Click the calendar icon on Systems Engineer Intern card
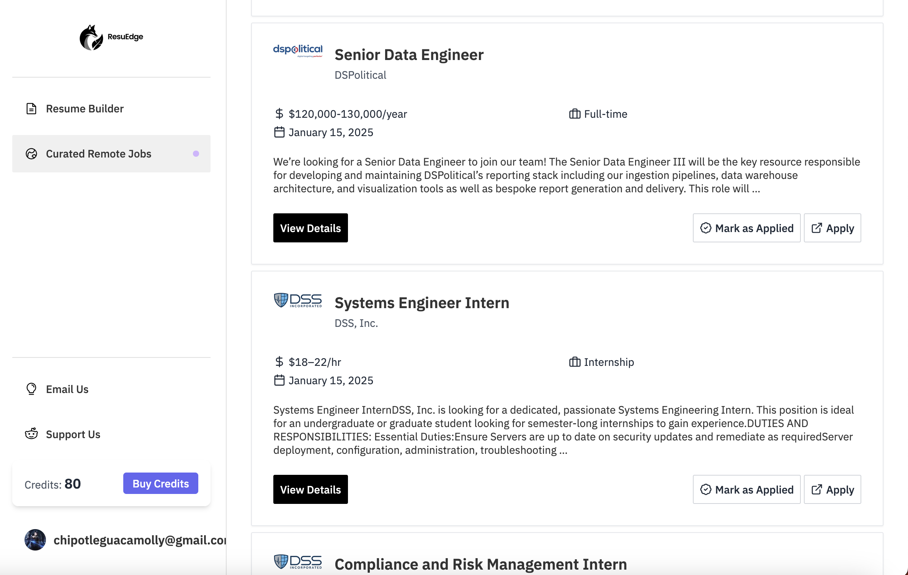 [x=279, y=380]
